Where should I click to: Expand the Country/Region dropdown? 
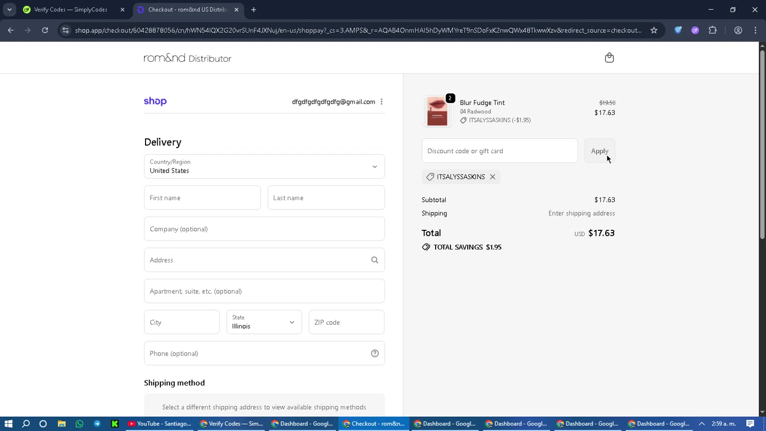click(265, 166)
